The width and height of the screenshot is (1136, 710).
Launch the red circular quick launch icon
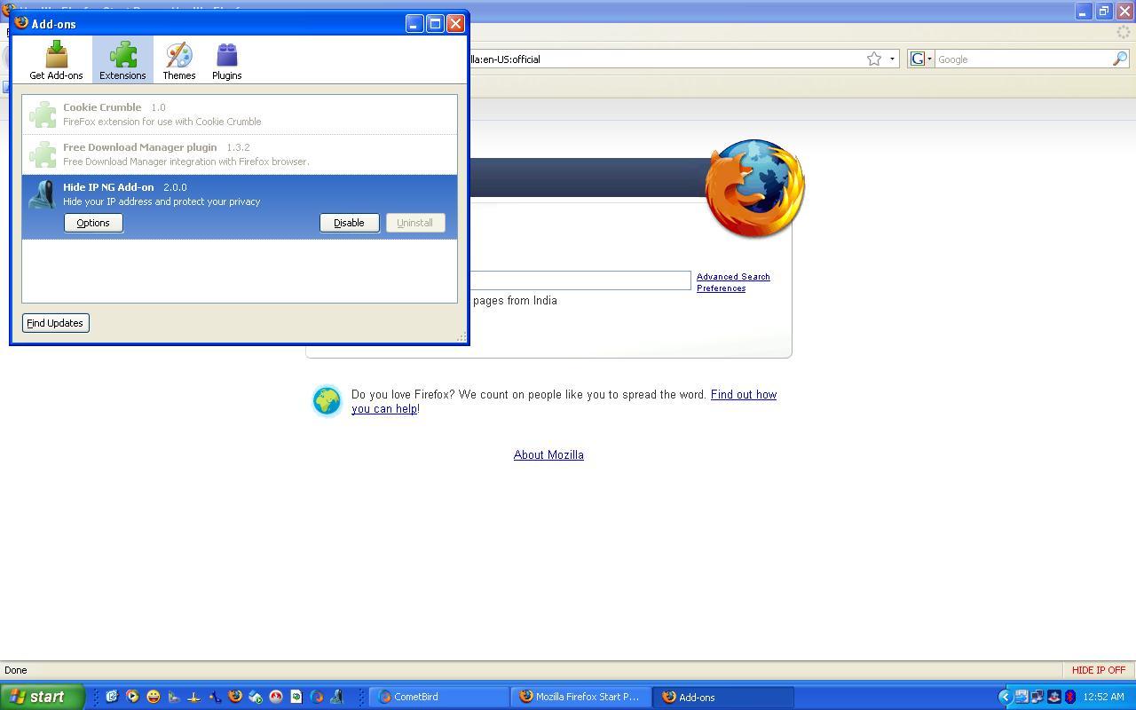pos(276,697)
